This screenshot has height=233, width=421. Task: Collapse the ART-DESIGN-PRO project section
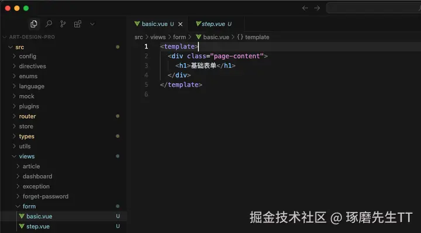point(29,37)
